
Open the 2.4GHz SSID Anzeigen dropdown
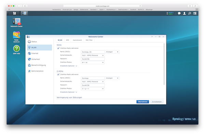[112, 78]
